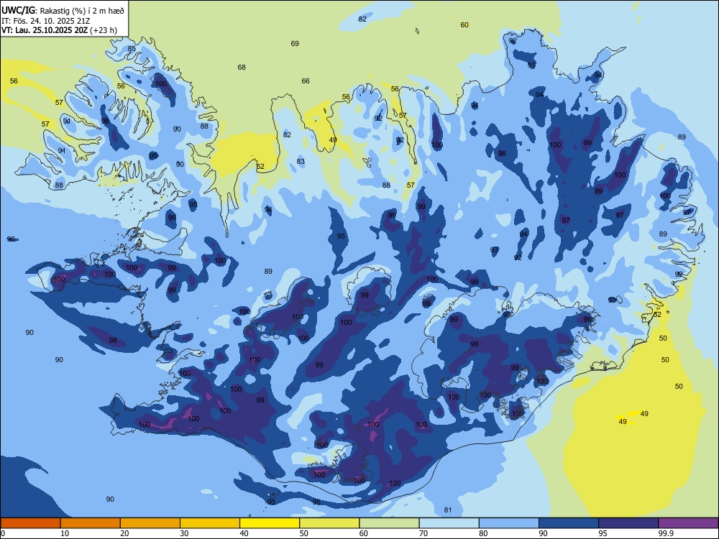Viewport: 719px width, 539px height.
Task: Click the map humidity value 96
Action: 172,218
